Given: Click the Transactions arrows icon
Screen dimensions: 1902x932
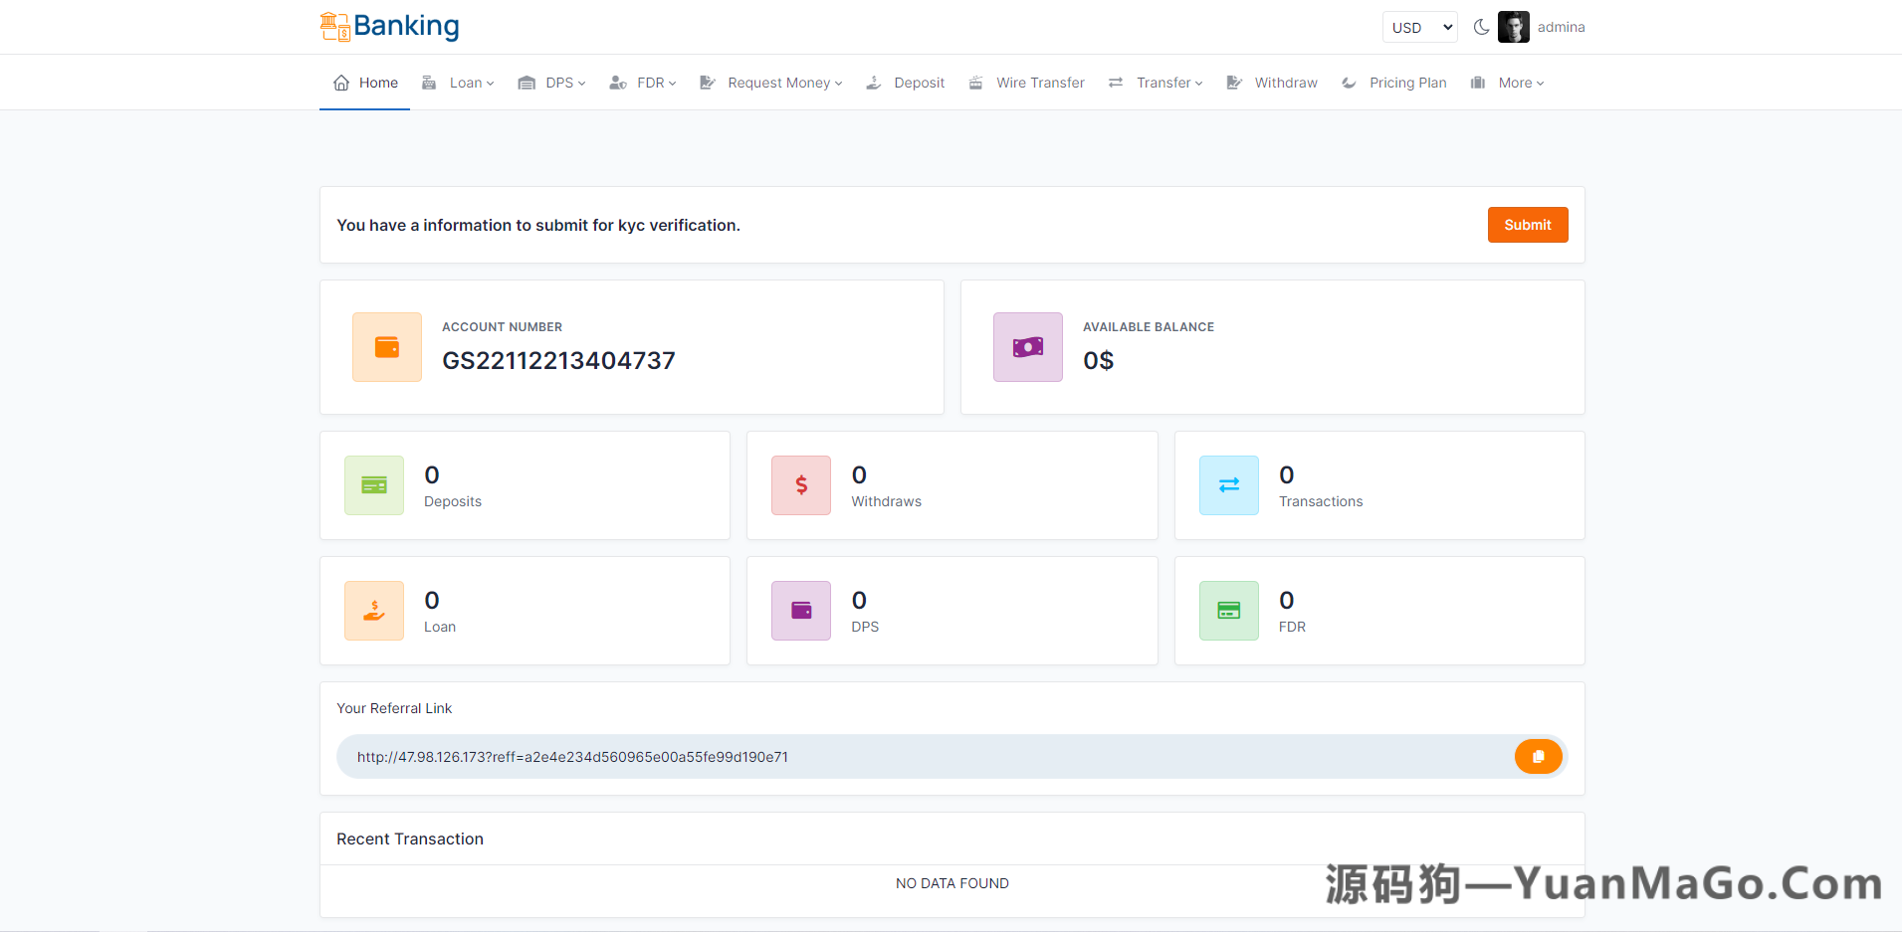Looking at the screenshot, I should [1228, 484].
